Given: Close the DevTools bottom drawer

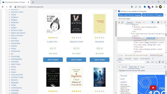Looking at the screenshot, I should [x=165, y=67].
